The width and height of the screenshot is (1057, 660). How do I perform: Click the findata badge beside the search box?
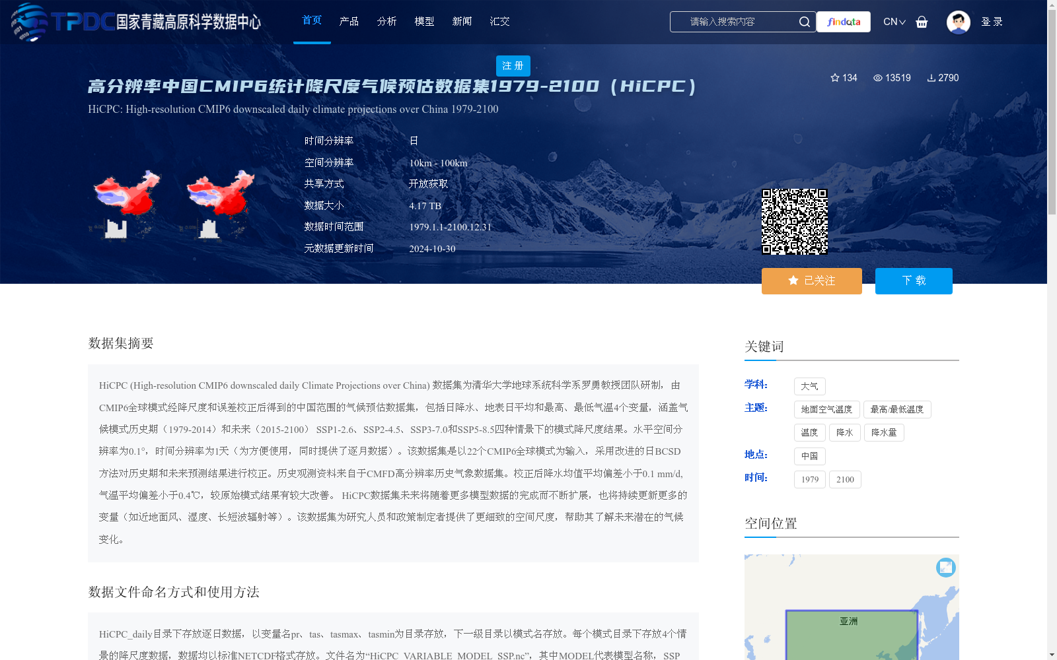click(x=843, y=22)
